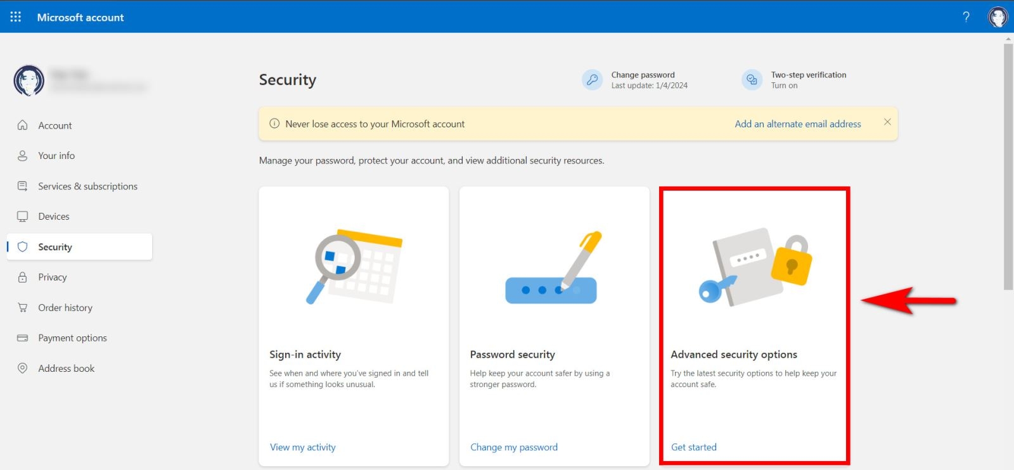Open the app launcher grid icon
Viewport: 1014px width, 470px height.
tap(16, 17)
